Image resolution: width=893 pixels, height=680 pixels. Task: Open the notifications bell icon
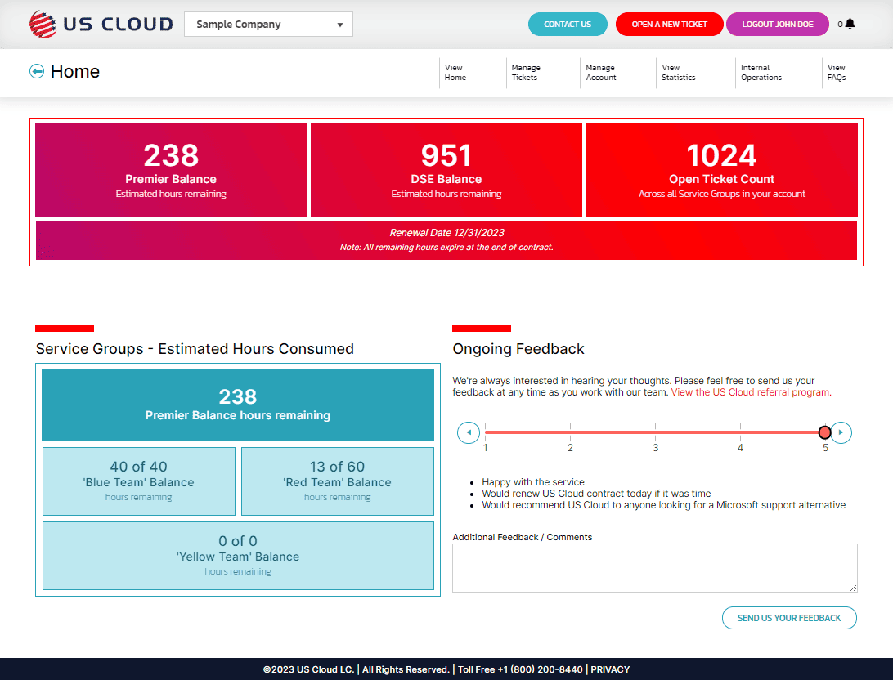[850, 24]
